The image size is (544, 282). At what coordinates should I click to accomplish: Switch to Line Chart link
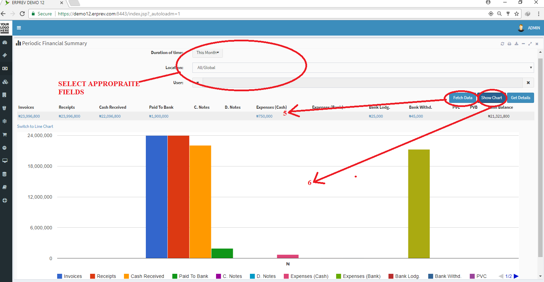35,126
